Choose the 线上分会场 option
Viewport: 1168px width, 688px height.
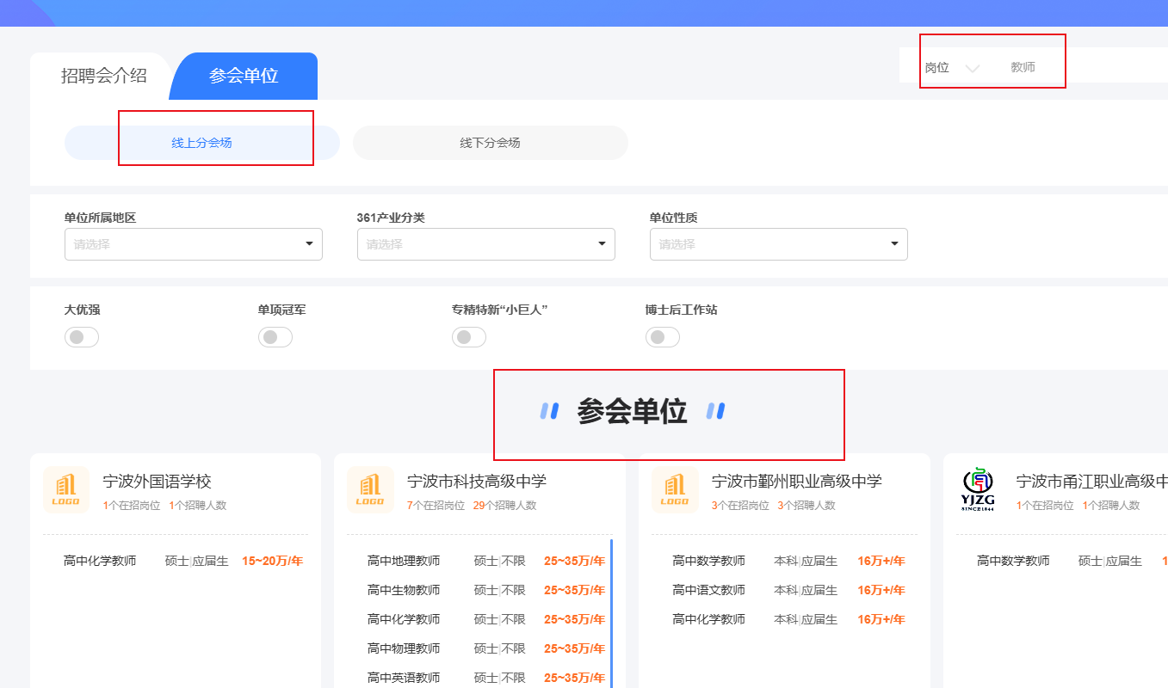pos(202,143)
